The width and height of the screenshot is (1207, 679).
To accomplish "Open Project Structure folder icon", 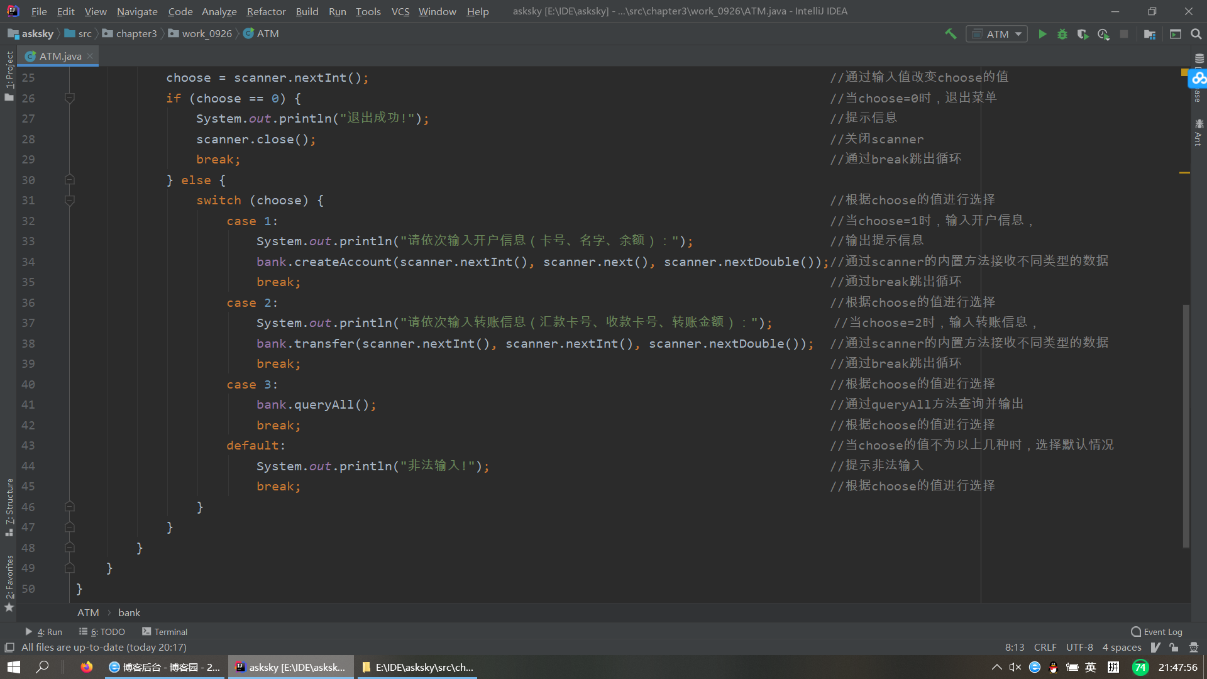I will pyautogui.click(x=1150, y=34).
